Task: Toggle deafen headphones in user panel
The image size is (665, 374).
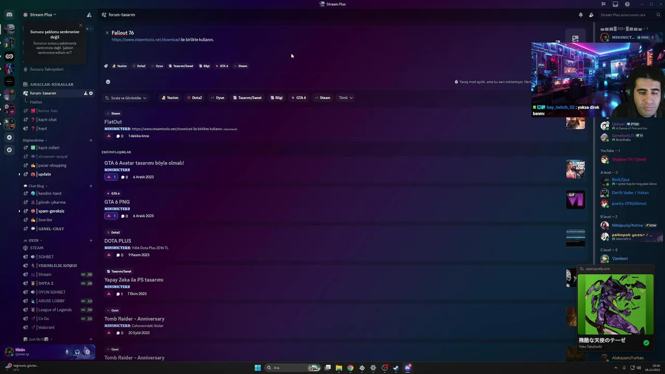Action: [x=77, y=352]
